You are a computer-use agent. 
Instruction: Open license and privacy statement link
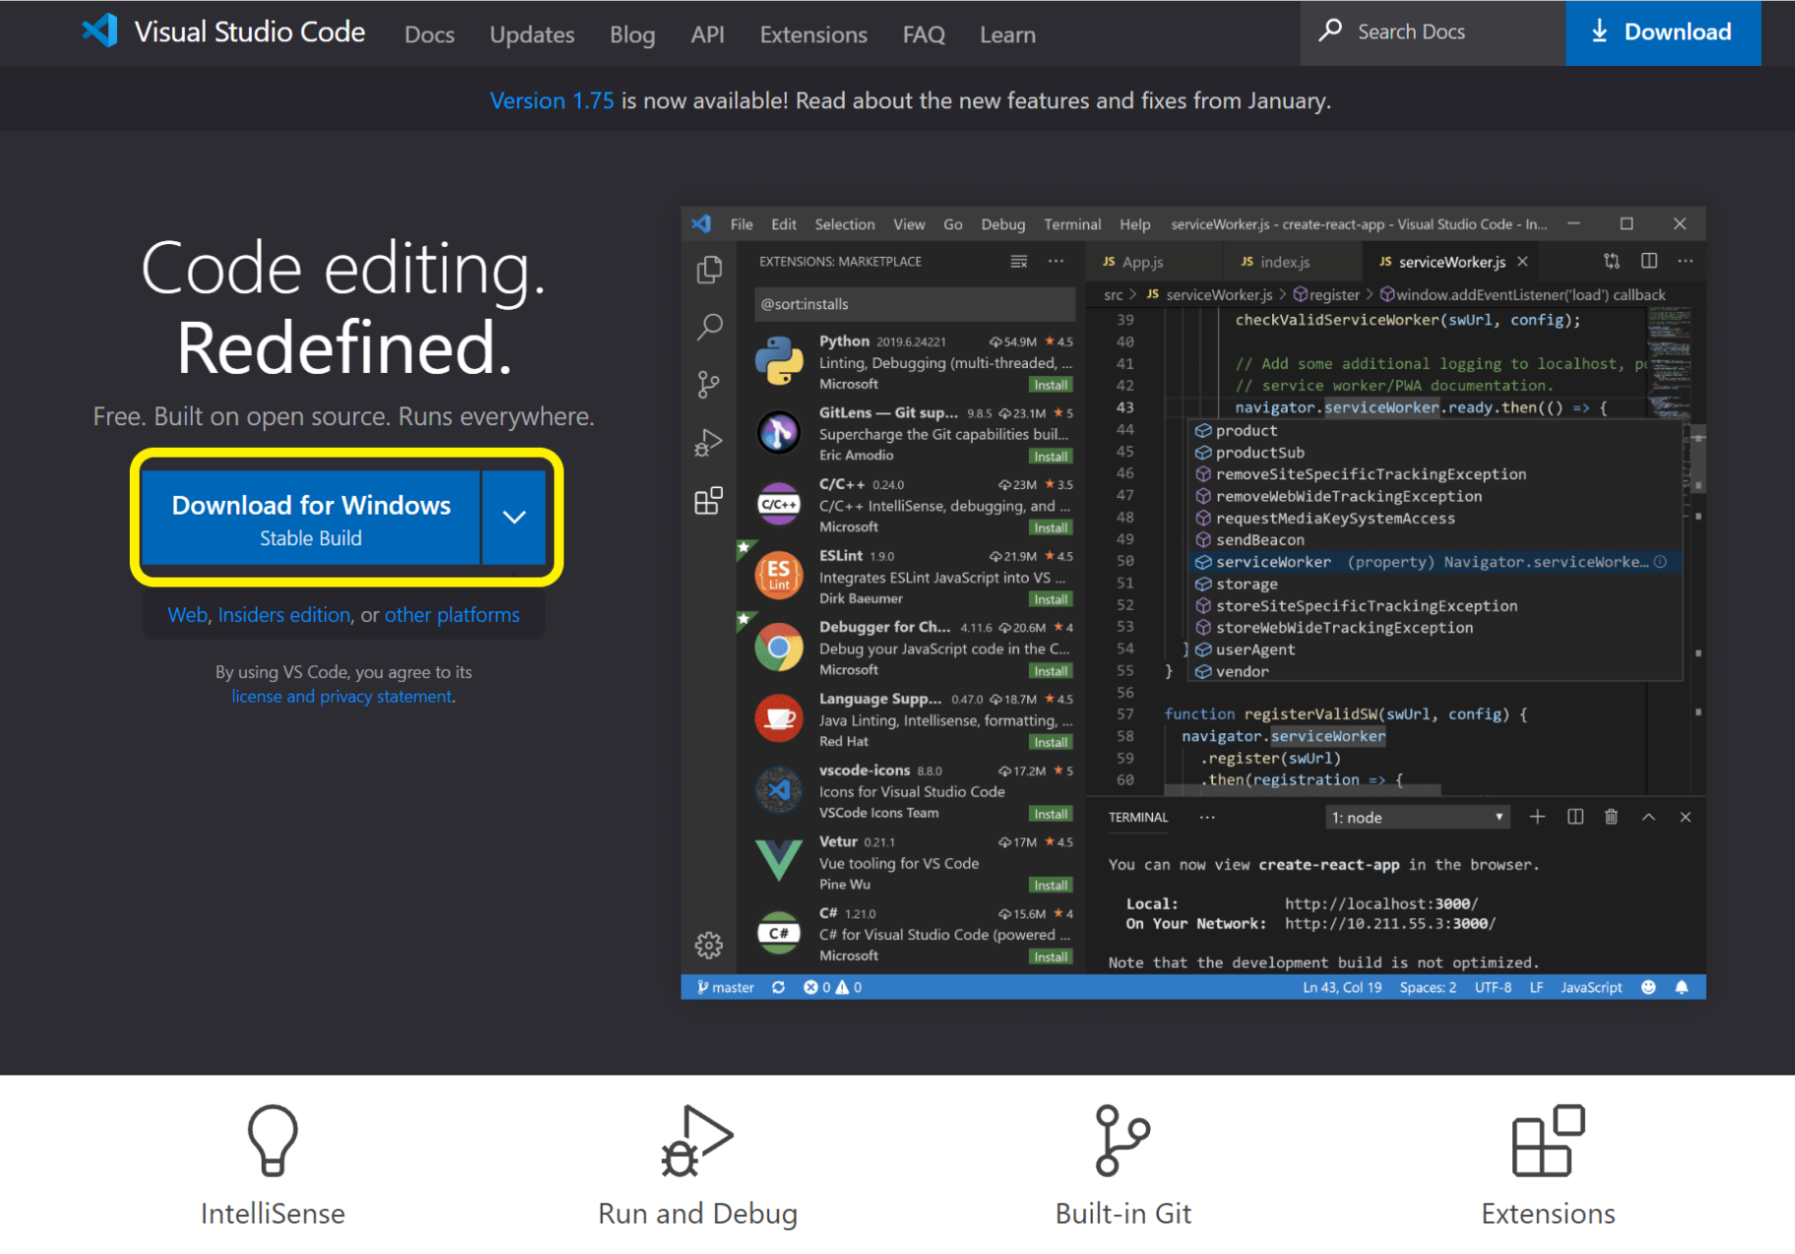click(x=342, y=696)
